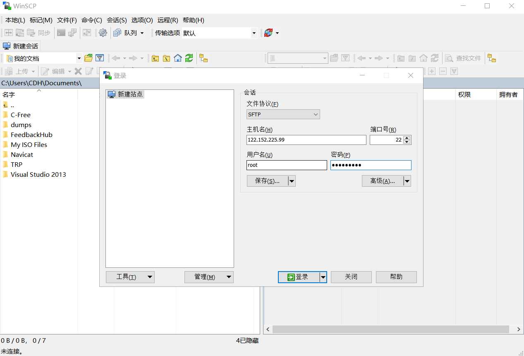Viewport: 524px width, 356px height.
Task: Switch to the 新建会话 tab
Action: pyautogui.click(x=20, y=46)
